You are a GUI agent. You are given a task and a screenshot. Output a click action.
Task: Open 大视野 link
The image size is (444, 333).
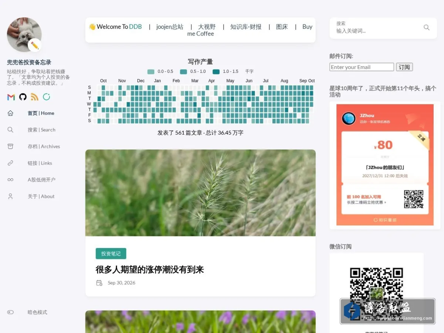pyautogui.click(x=207, y=27)
